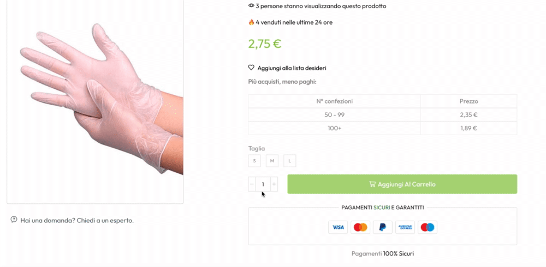Click the 100+ quantity pricing row
The image size is (546, 267).
pos(382,128)
